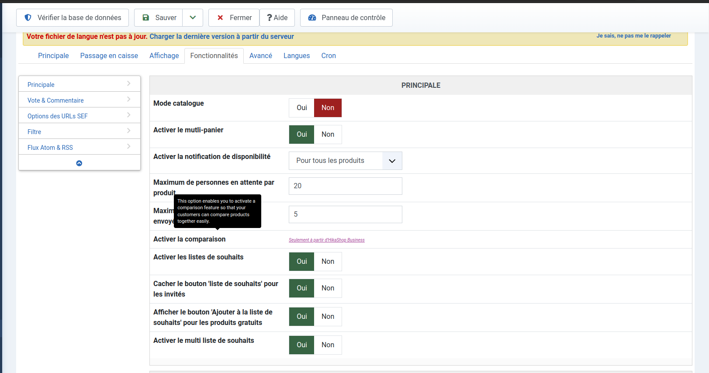Expand Vote & Commentaire chevron
Screen dimensions: 709x373
[128, 99]
